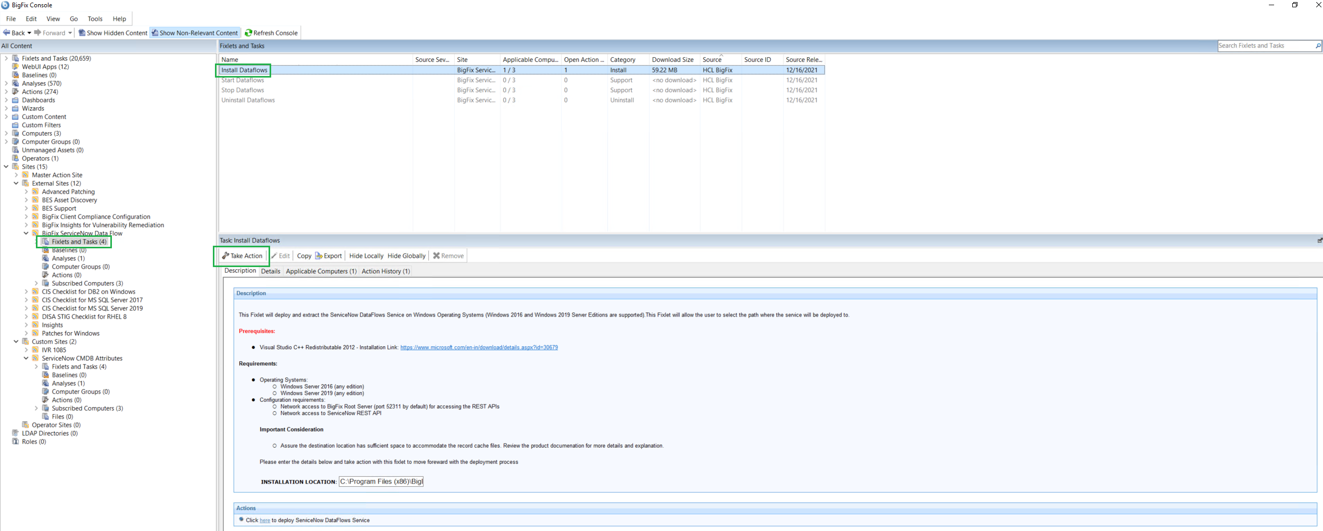Click the Refresh Console icon
The height and width of the screenshot is (531, 1323).
coord(248,33)
